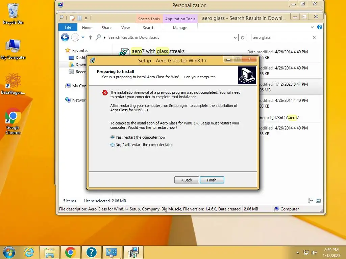Image resolution: width=346 pixels, height=259 pixels.
Task: Open My Computer desktop icon
Action: pyautogui.click(x=13, y=49)
